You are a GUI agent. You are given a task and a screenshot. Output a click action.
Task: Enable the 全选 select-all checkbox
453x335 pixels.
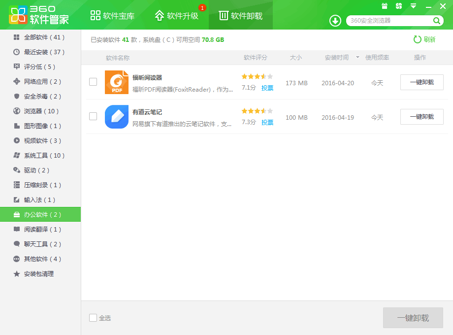click(x=93, y=318)
